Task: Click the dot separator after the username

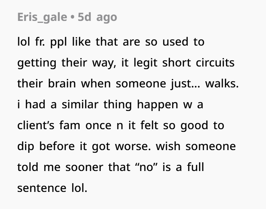Action: (73, 17)
